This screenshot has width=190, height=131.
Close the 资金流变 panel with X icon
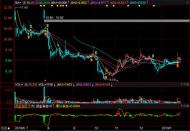188,106
